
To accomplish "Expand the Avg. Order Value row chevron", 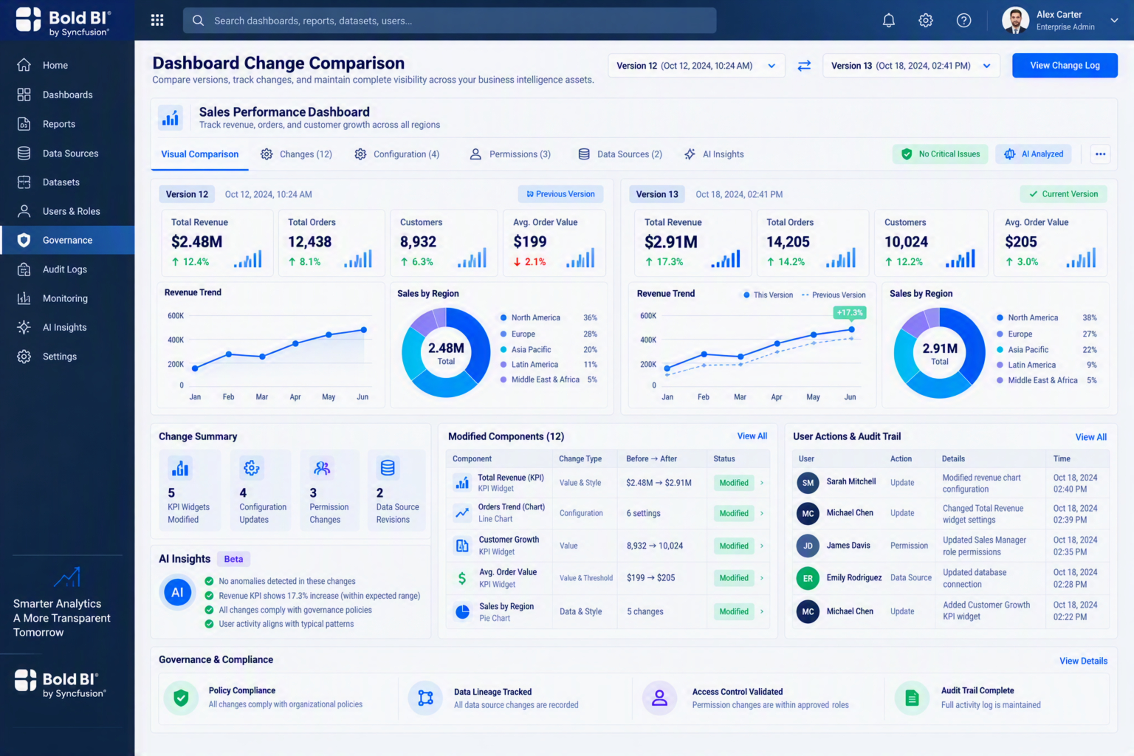I will (762, 578).
